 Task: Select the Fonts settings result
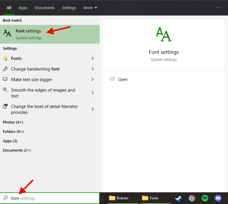point(50,58)
